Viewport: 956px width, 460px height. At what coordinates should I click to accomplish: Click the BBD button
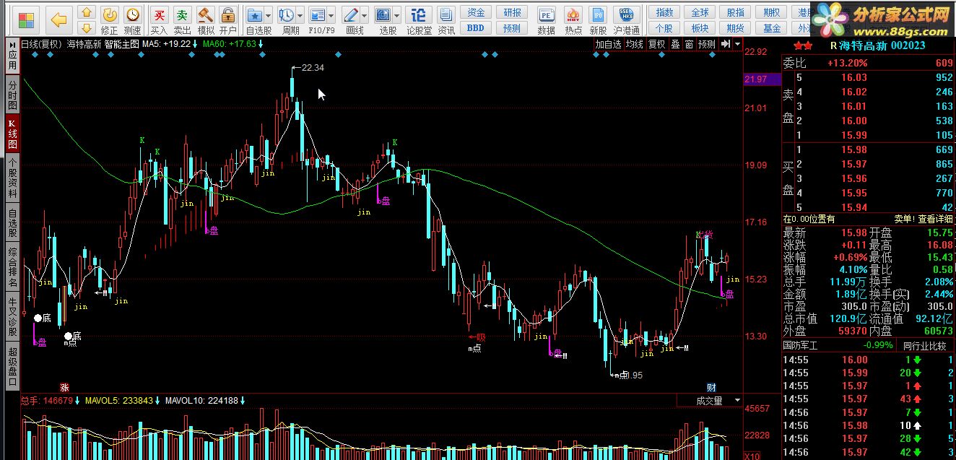[x=476, y=28]
